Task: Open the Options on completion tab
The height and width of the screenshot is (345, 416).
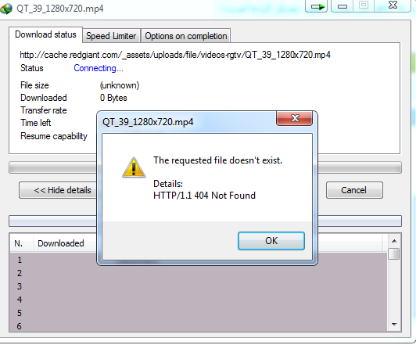Action: pos(186,36)
